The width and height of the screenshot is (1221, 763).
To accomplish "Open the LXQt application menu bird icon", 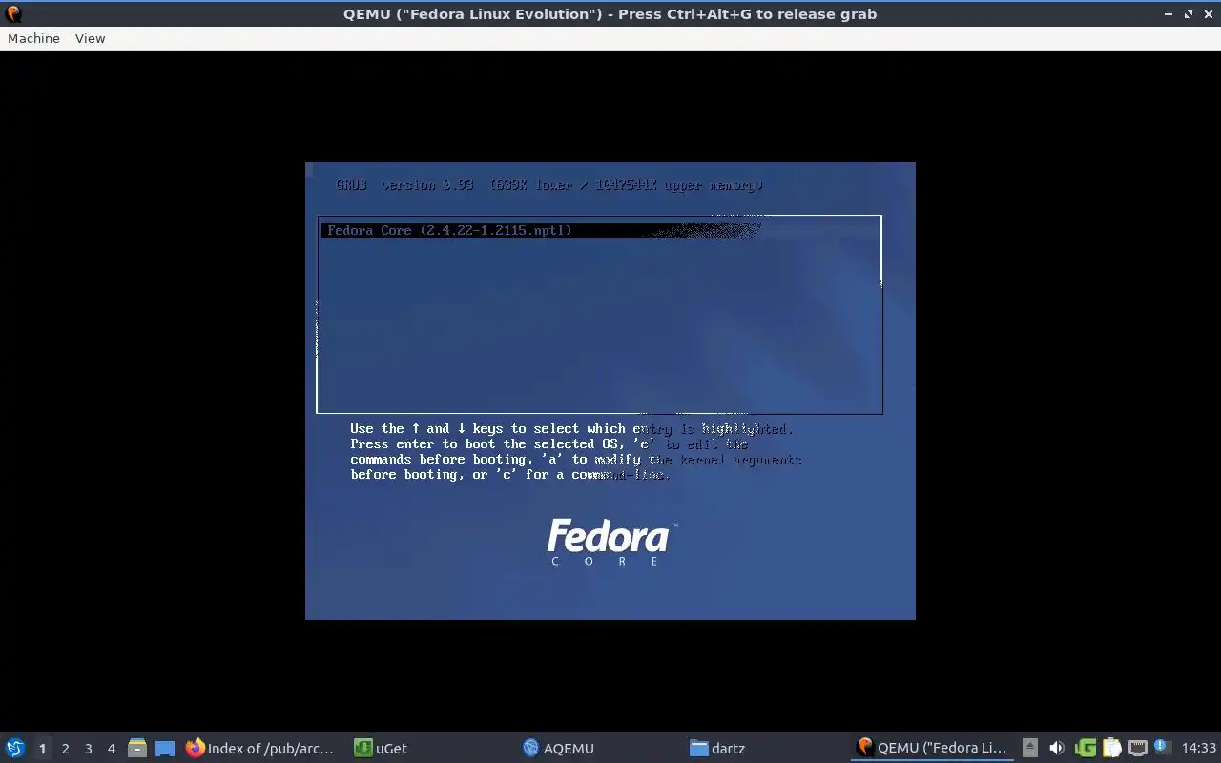I will coord(15,748).
